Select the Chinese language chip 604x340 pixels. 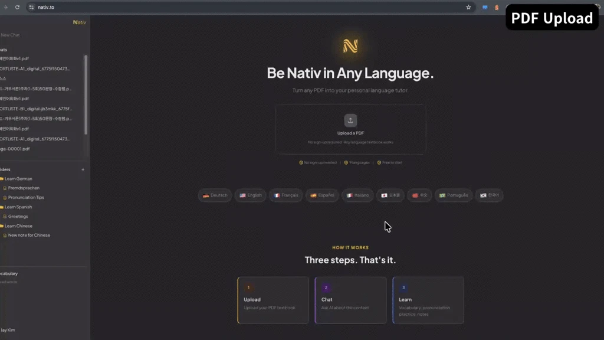419,195
